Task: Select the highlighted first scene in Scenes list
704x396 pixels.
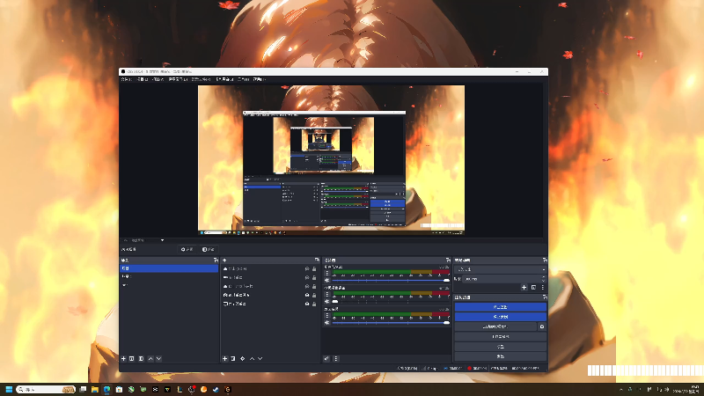Action: point(169,268)
